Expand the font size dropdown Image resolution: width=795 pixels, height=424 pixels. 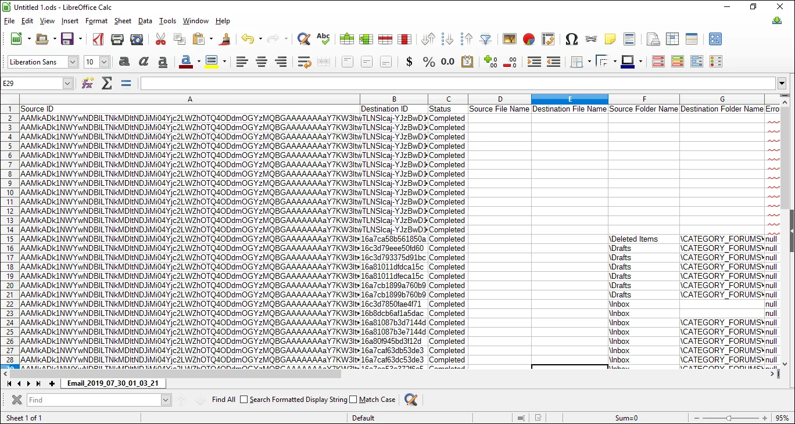click(104, 62)
